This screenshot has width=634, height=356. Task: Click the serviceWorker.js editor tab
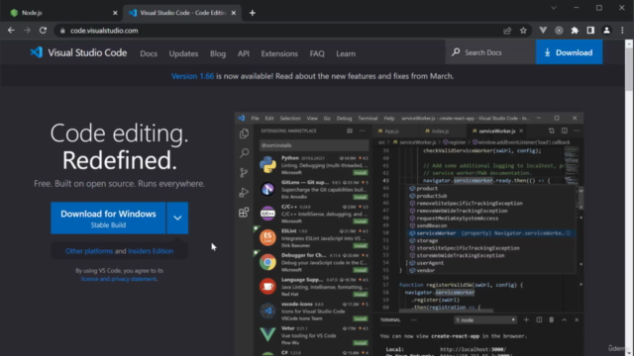click(x=496, y=132)
